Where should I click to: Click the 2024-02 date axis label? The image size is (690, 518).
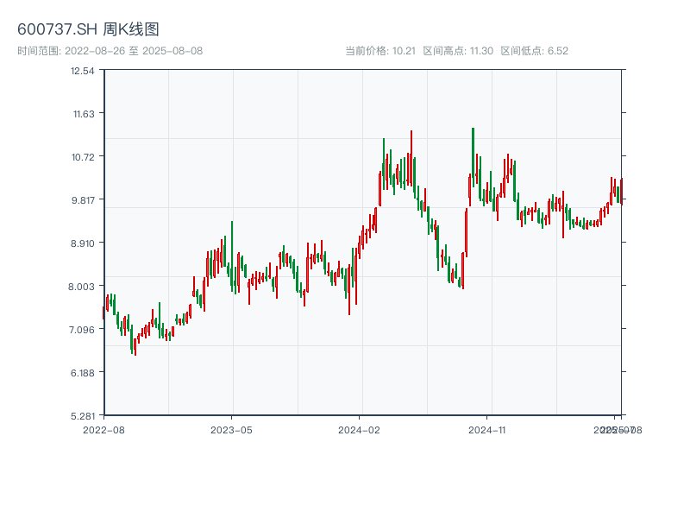click(x=360, y=429)
